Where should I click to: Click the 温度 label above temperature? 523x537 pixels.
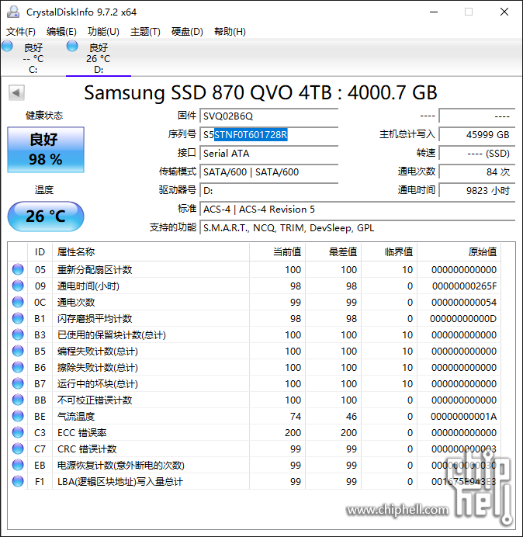44,189
